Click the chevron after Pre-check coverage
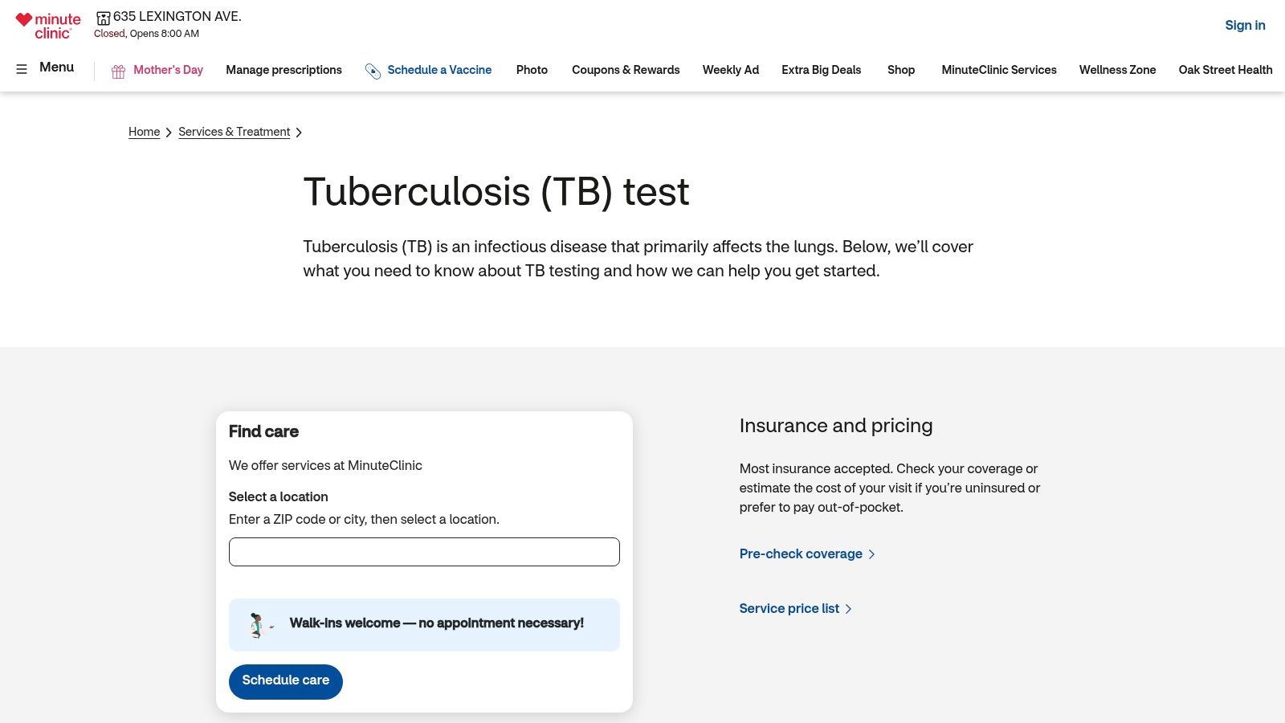This screenshot has width=1285, height=723. 871,554
